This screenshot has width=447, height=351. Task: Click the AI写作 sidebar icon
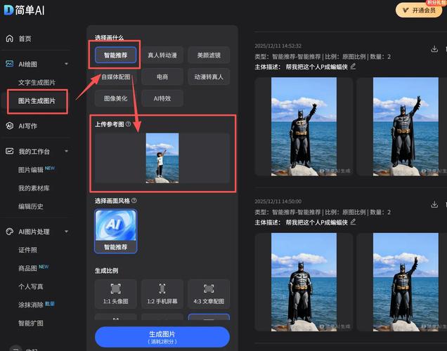click(10, 126)
